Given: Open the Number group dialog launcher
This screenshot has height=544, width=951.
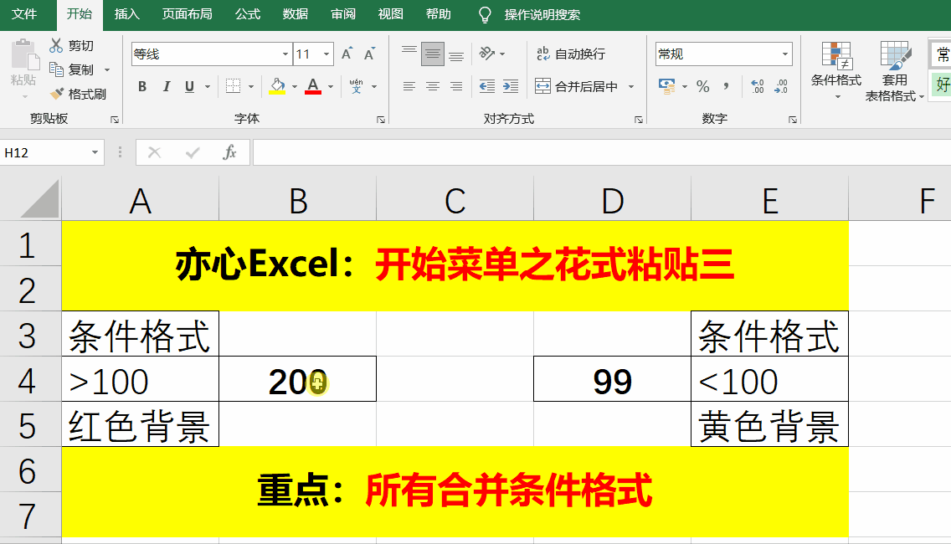Looking at the screenshot, I should coord(793,120).
